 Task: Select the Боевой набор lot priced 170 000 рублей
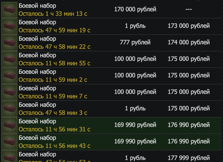pyautogui.click(x=111, y=10)
